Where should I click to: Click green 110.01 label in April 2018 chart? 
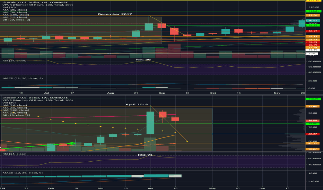[x=313, y=99]
